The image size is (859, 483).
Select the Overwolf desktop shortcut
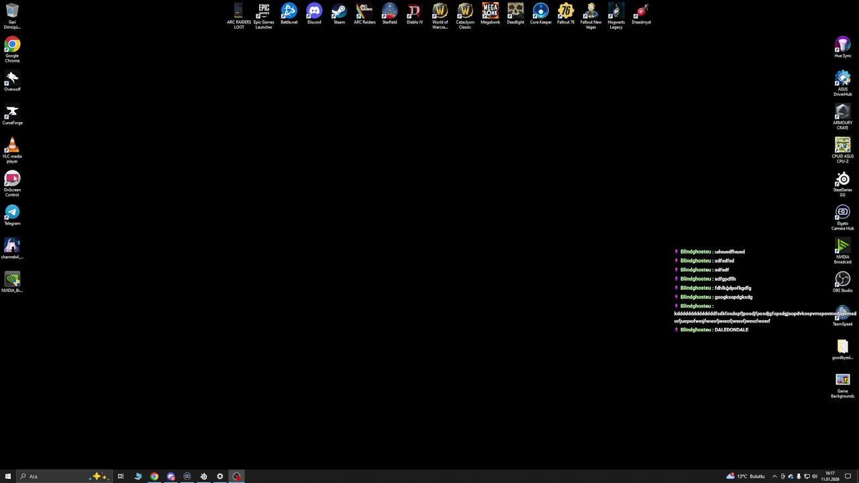(12, 81)
